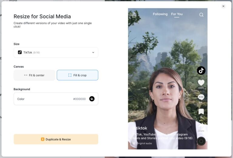Open the Size dropdown showing TikTok
Screen dimensions: 233x158
[56, 52]
